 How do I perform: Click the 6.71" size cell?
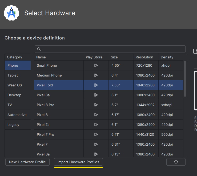[121, 134]
